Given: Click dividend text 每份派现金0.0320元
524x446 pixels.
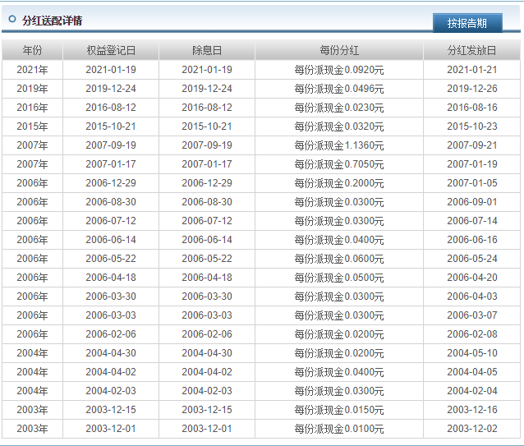Looking at the screenshot, I should point(339,126).
